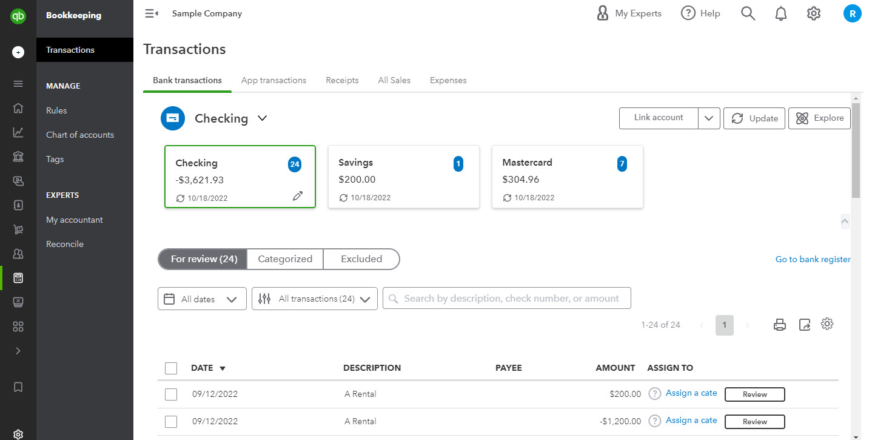Open the notifications bell icon
The height and width of the screenshot is (440, 872).
[781, 13]
